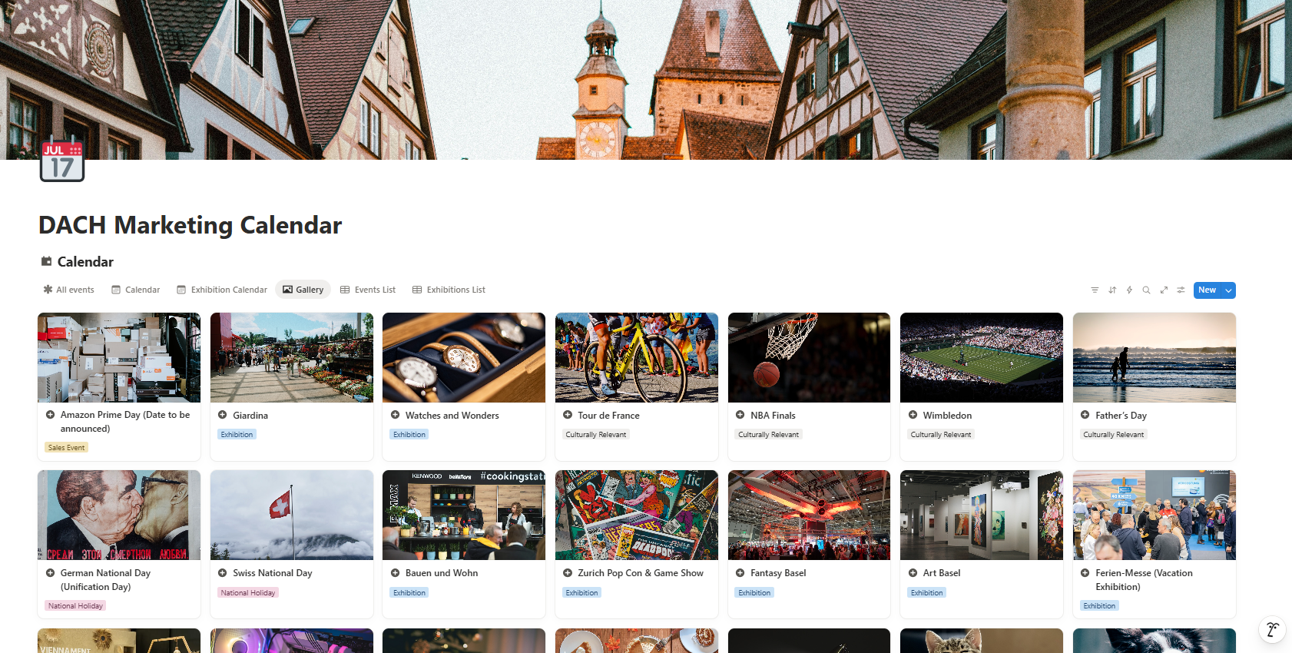Switch to the Calendar view tab
This screenshot has width=1292, height=653.
pos(135,290)
